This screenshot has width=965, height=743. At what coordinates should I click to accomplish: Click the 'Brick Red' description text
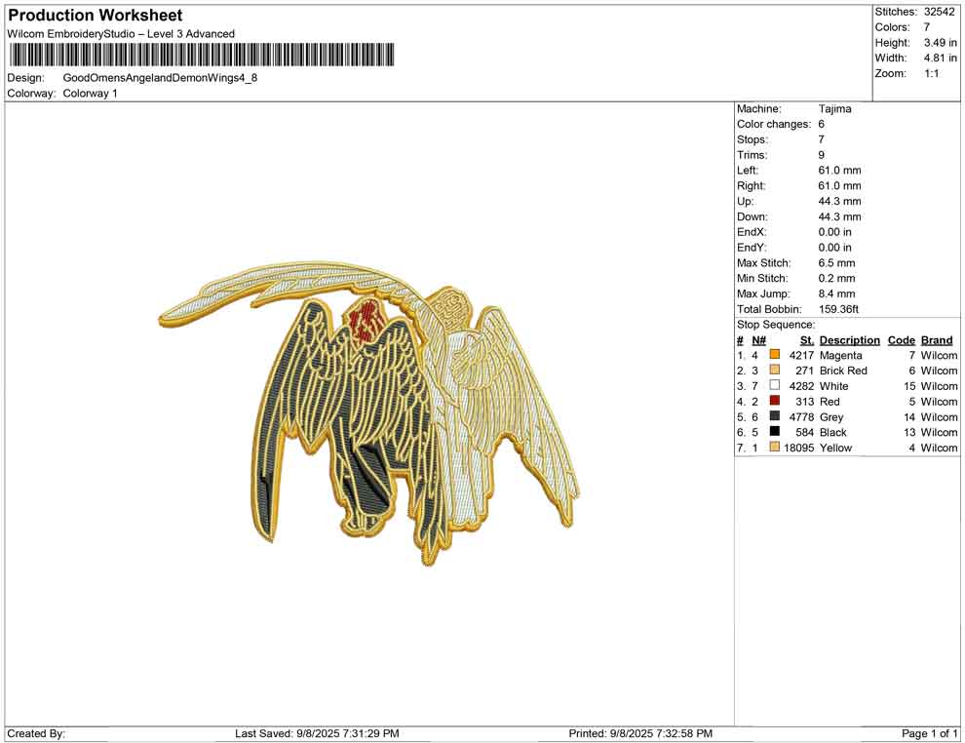[844, 371]
